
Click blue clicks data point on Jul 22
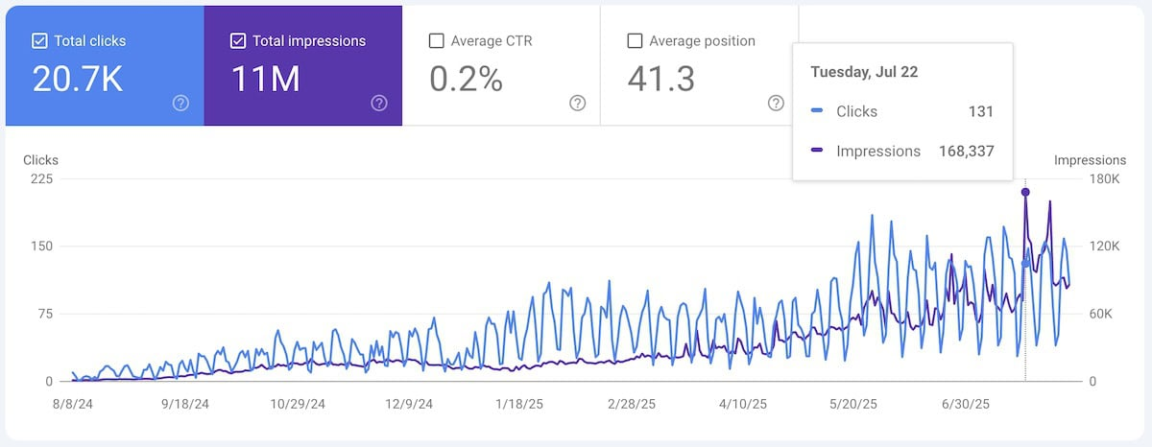tap(1025, 264)
